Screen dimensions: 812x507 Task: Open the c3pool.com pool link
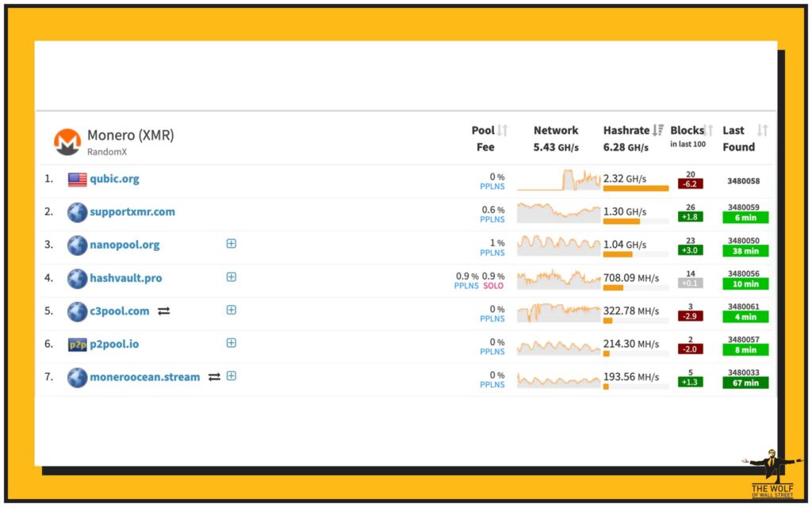pos(120,311)
